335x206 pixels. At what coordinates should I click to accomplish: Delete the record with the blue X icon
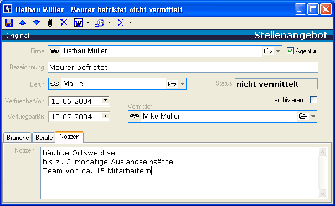tap(64, 22)
